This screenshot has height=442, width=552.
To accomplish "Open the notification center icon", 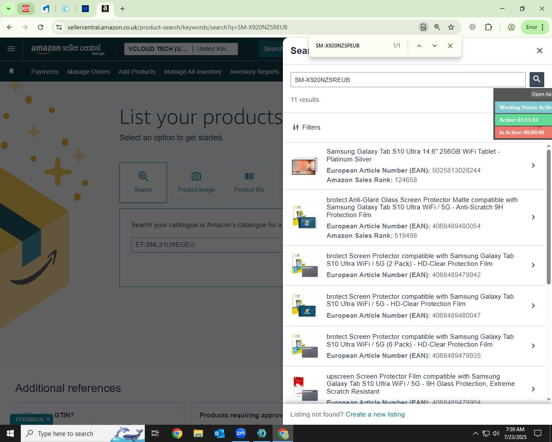I will point(538,433).
